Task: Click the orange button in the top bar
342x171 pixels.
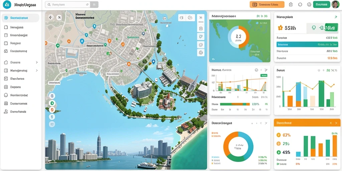Action: click(267, 4)
